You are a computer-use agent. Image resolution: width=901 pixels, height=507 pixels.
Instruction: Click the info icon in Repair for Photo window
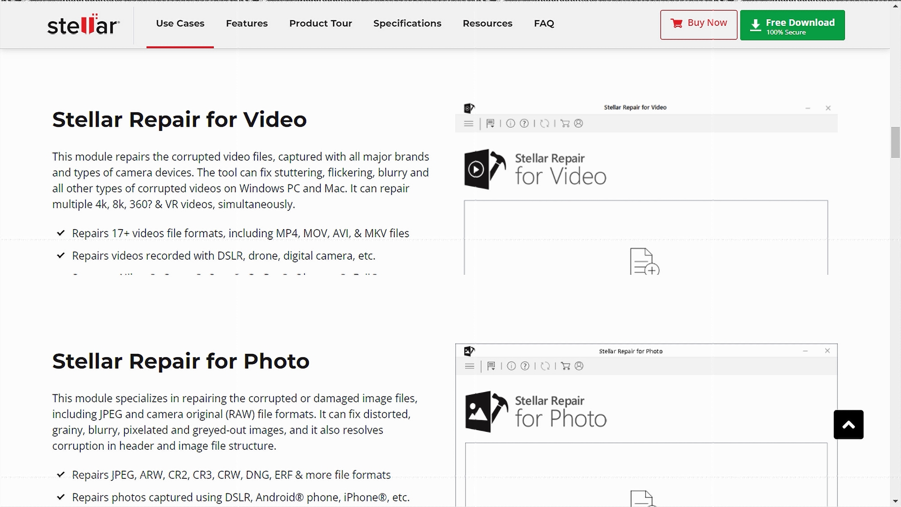512,366
